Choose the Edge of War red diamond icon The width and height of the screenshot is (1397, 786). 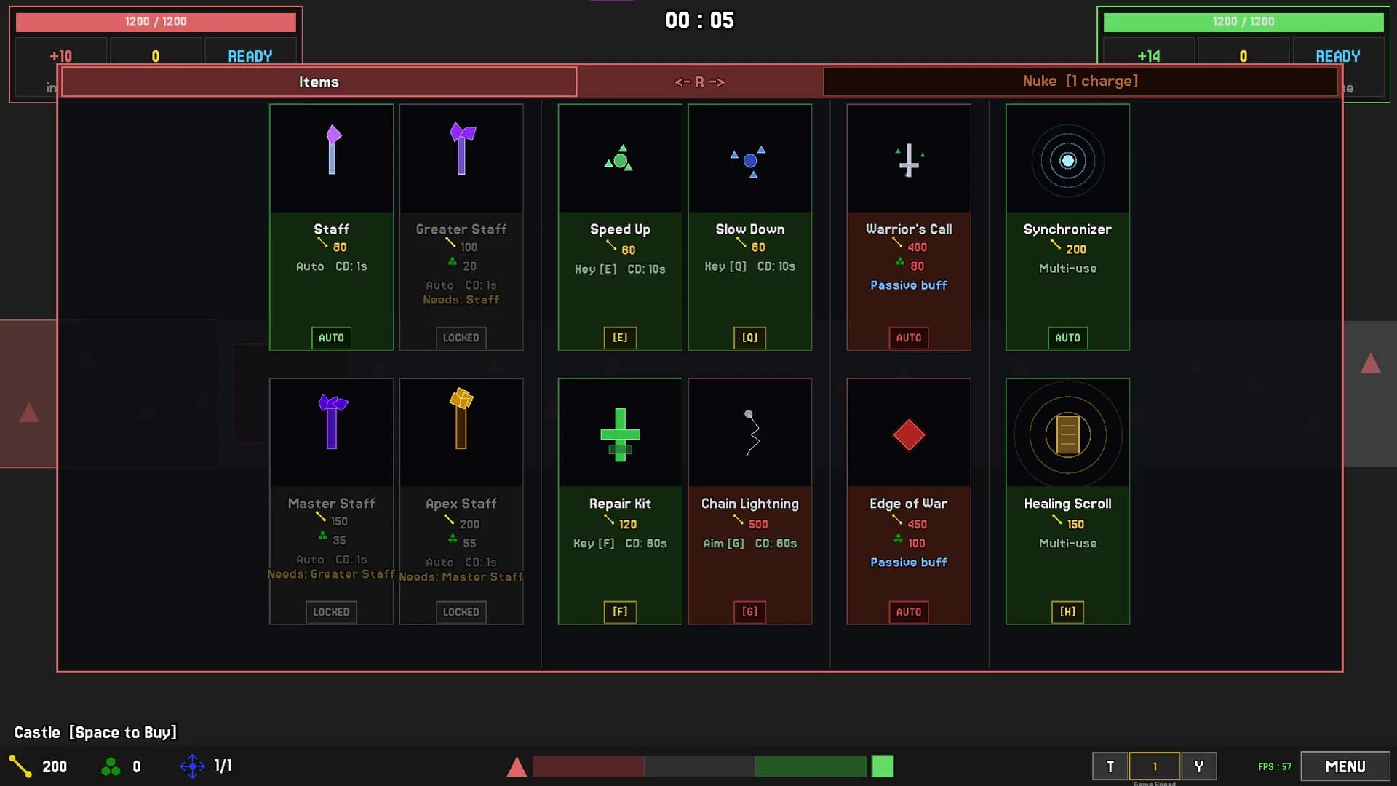coord(909,435)
